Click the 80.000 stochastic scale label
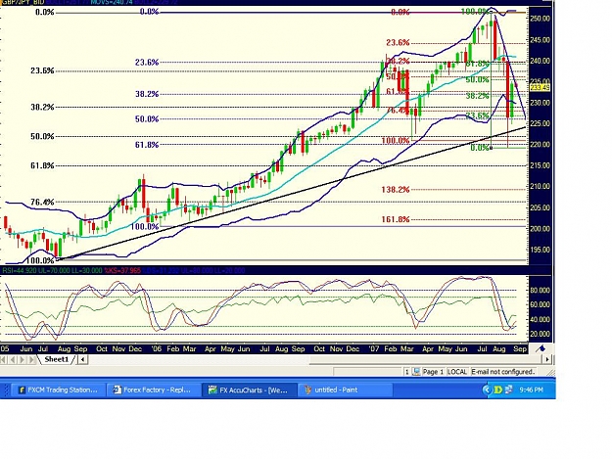Screen dimensions: 612x459 pyautogui.click(x=540, y=290)
